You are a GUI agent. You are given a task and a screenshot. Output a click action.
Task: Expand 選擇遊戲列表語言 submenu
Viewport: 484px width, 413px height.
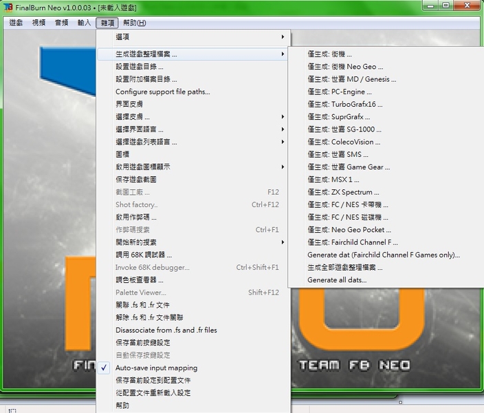194,142
